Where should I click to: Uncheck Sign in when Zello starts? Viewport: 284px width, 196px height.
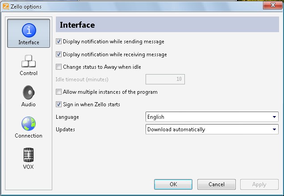59,104
